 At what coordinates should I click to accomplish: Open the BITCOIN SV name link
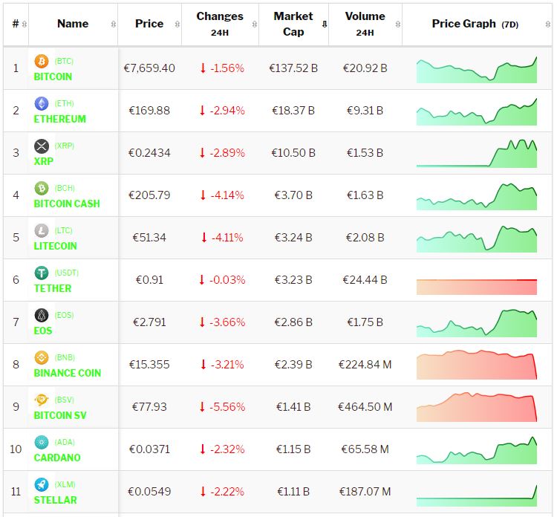[x=60, y=415]
